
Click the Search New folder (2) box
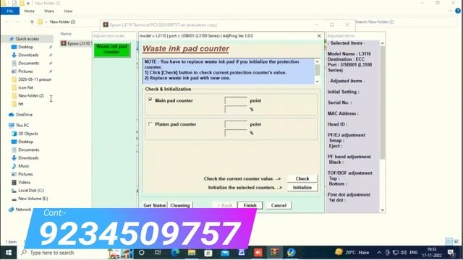pyautogui.click(x=406, y=22)
